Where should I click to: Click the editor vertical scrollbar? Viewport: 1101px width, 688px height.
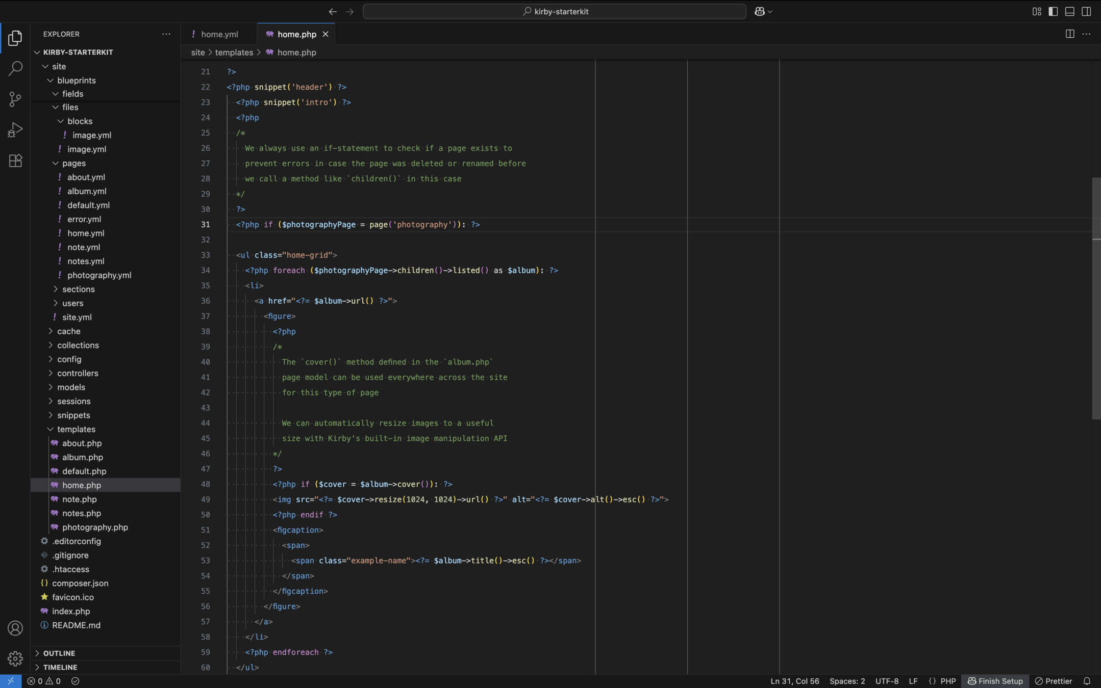[x=1096, y=298]
